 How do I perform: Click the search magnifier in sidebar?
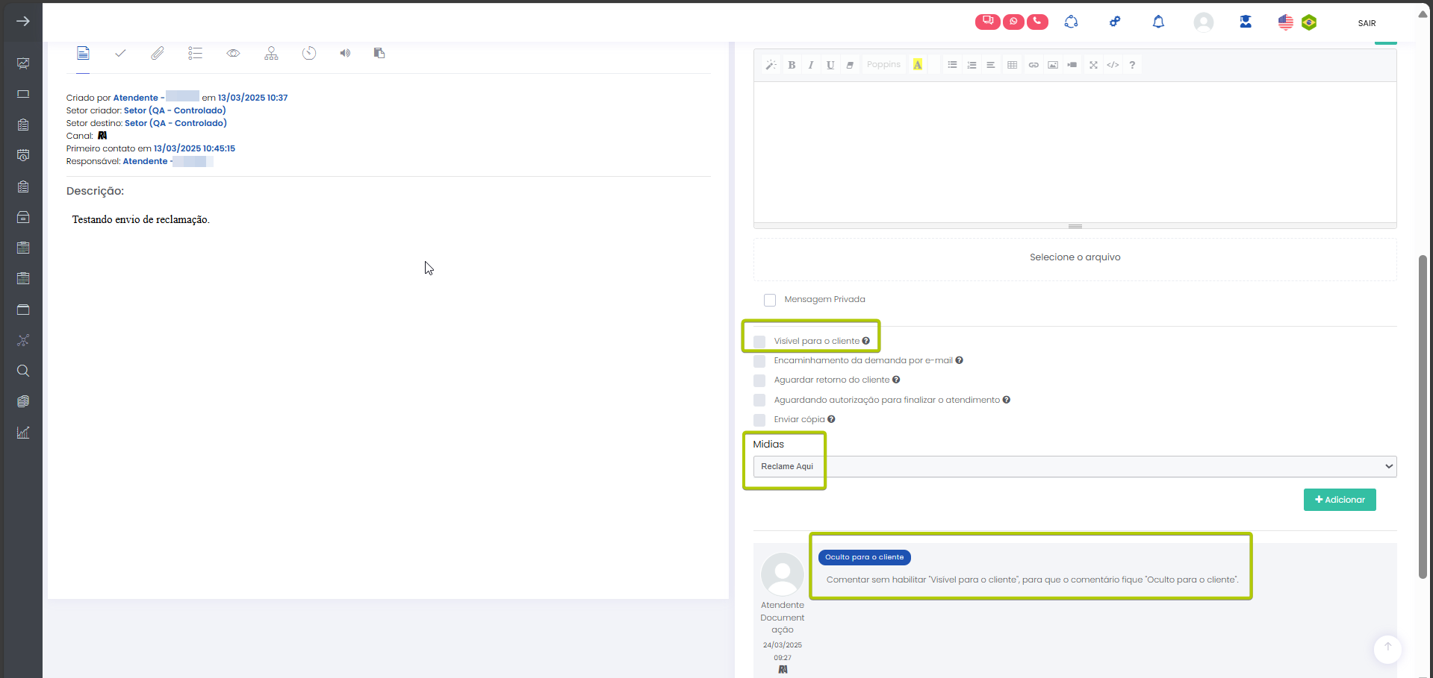pyautogui.click(x=23, y=371)
